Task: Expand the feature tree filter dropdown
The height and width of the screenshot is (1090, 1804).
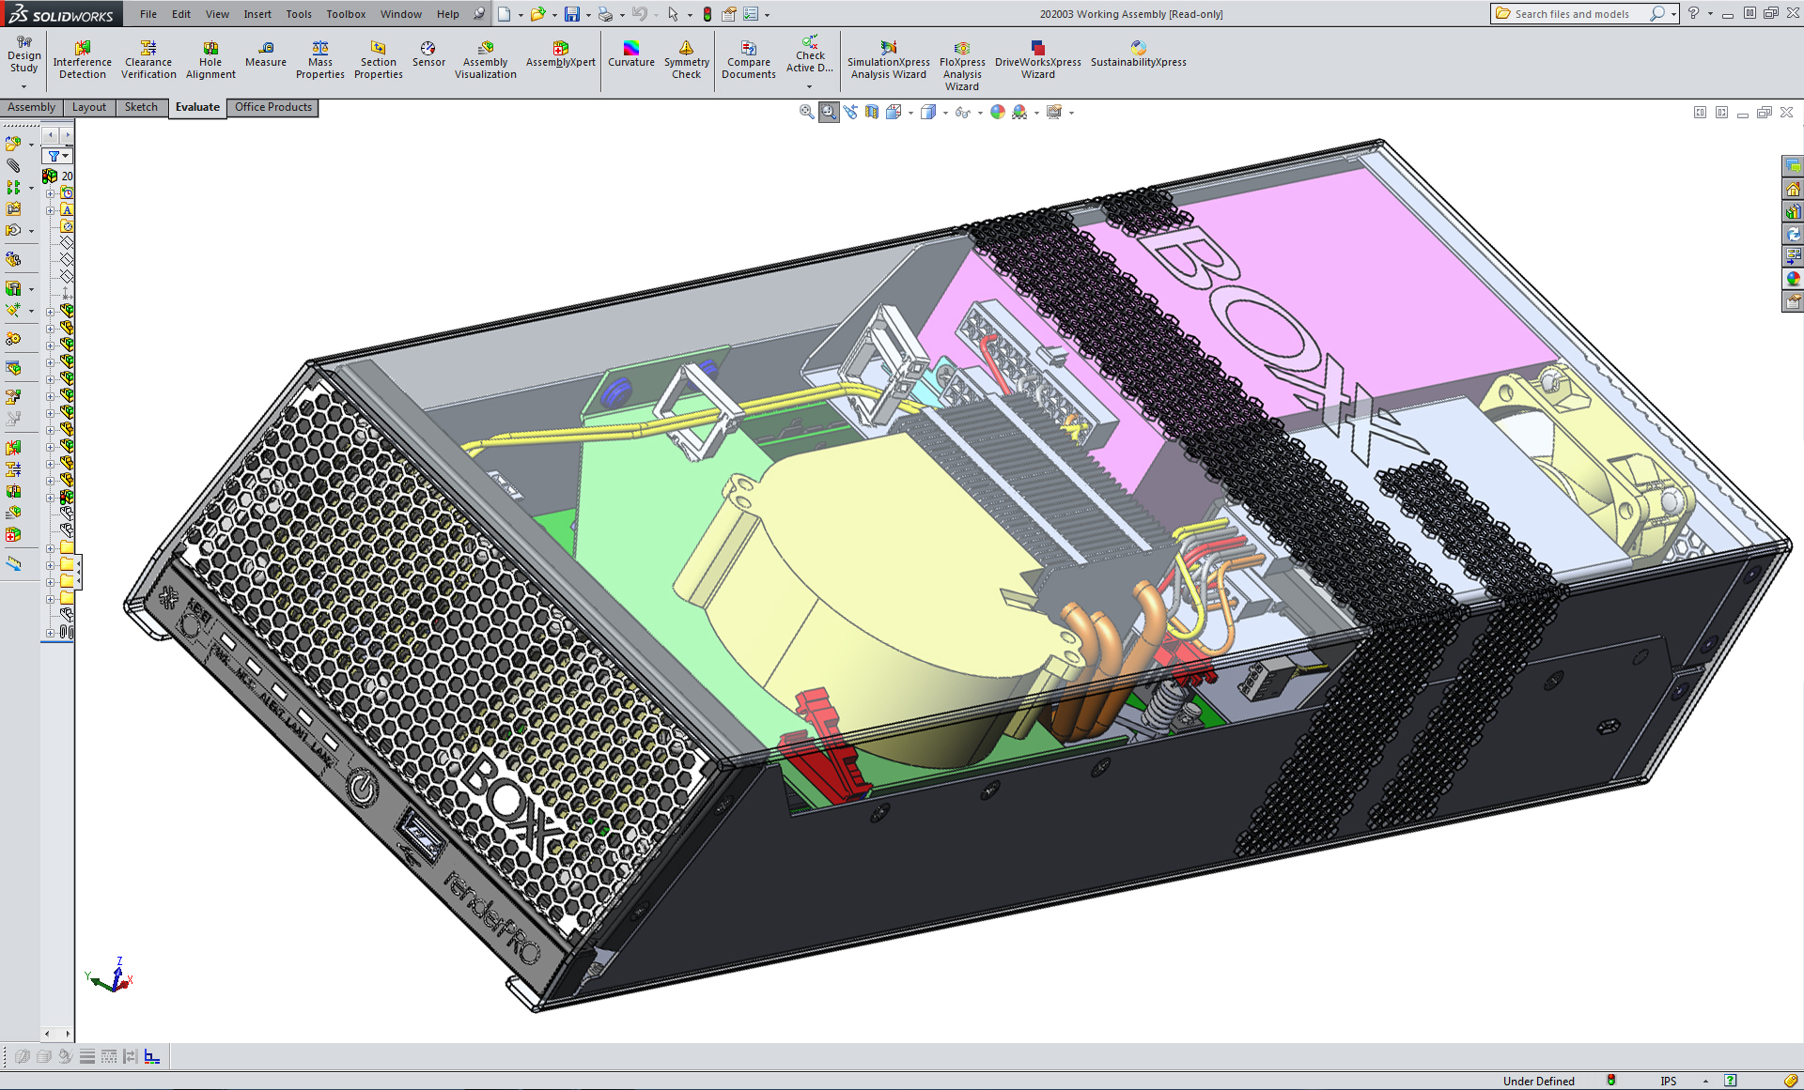Action: tap(65, 157)
